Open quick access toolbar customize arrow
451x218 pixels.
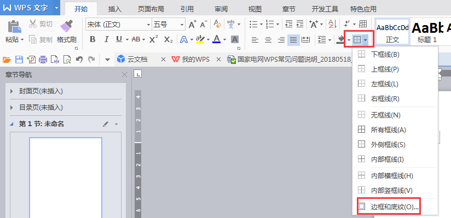coord(107,60)
